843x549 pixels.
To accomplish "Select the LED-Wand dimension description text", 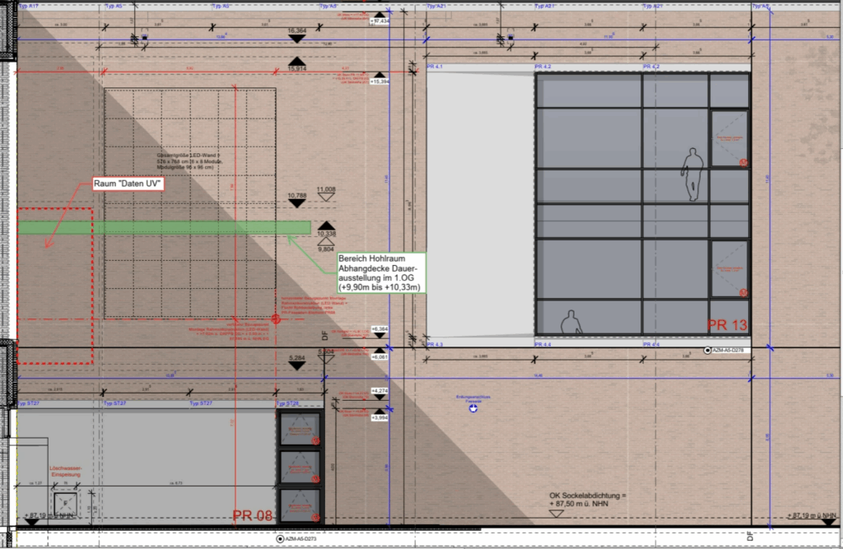I will click(189, 160).
